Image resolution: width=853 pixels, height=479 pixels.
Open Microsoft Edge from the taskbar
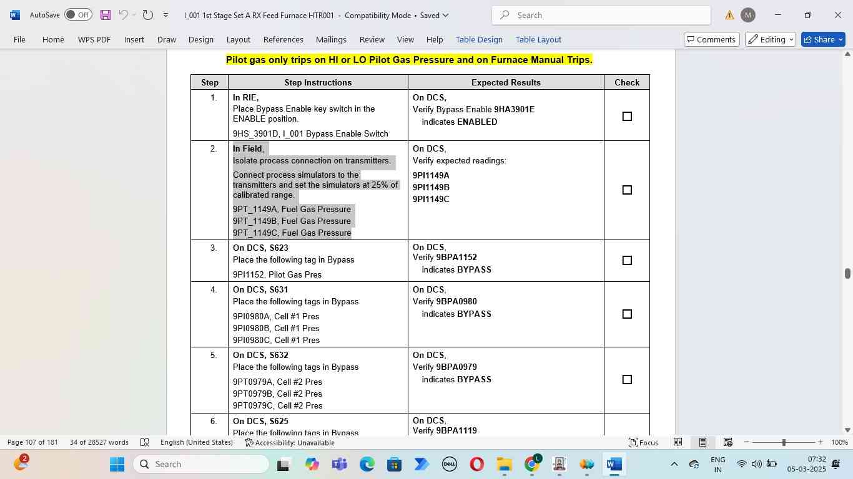coord(367,464)
